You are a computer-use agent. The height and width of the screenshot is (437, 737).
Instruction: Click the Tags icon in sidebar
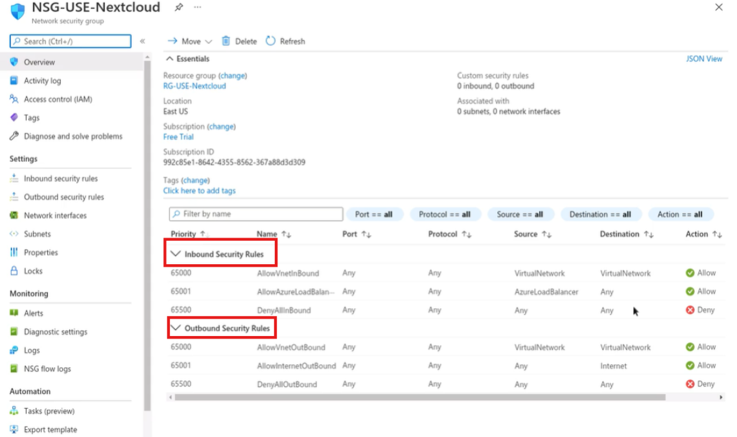pyautogui.click(x=14, y=117)
